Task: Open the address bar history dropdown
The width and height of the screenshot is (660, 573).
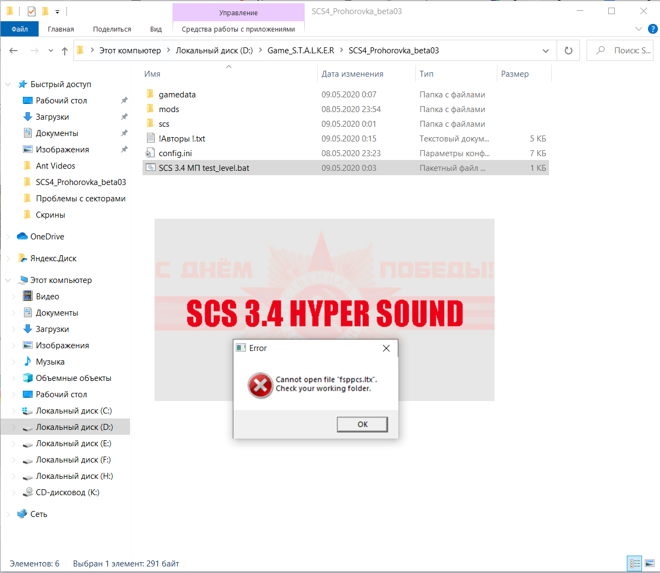Action: [546, 51]
